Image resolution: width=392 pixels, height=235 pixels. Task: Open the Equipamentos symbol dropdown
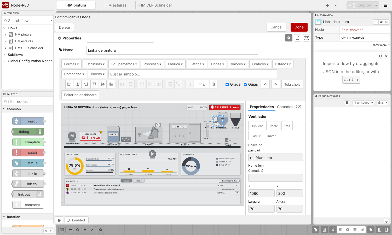click(124, 64)
